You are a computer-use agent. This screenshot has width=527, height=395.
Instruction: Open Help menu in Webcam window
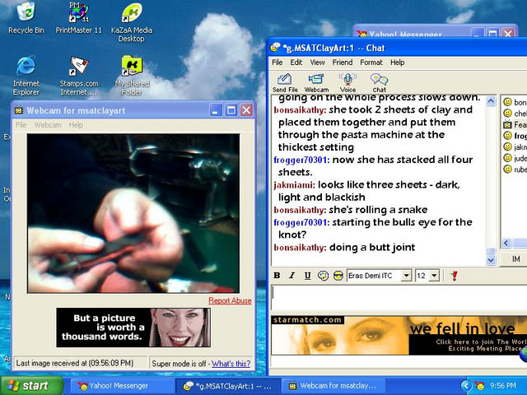[x=76, y=125]
